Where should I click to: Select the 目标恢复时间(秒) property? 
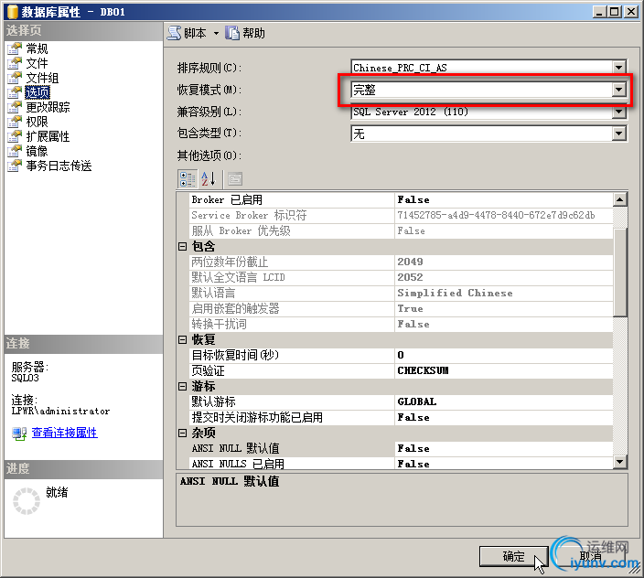tap(401, 355)
